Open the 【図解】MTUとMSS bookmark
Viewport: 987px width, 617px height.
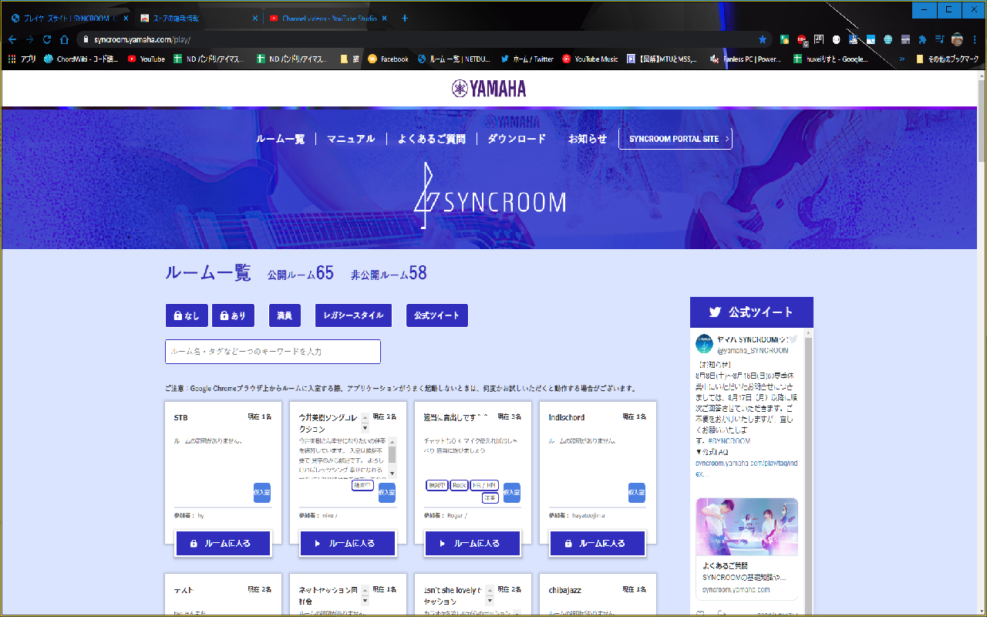(663, 59)
